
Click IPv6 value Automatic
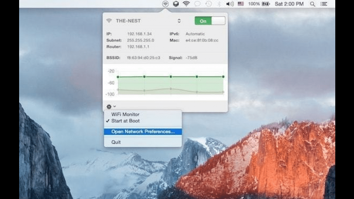point(195,34)
